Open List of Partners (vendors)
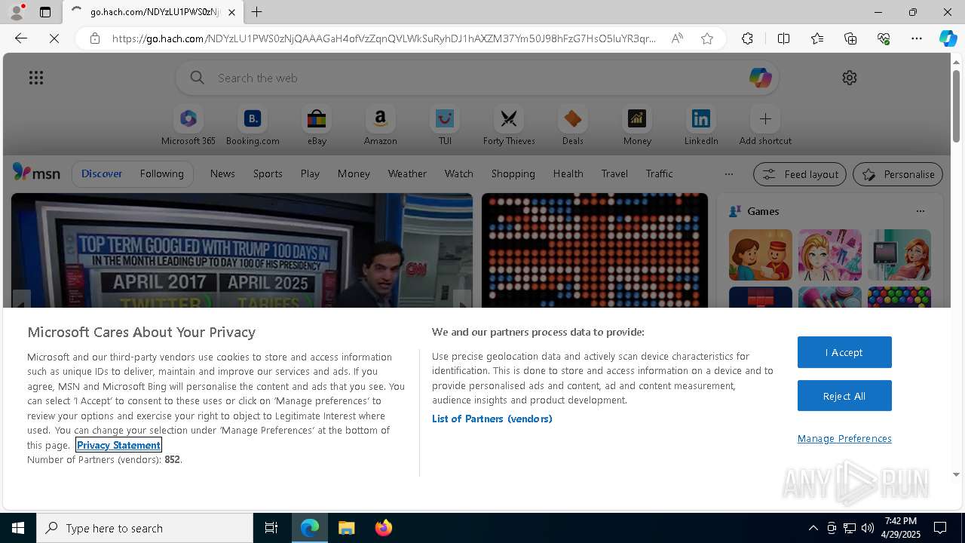Viewport: 965px width, 543px height. point(492,419)
